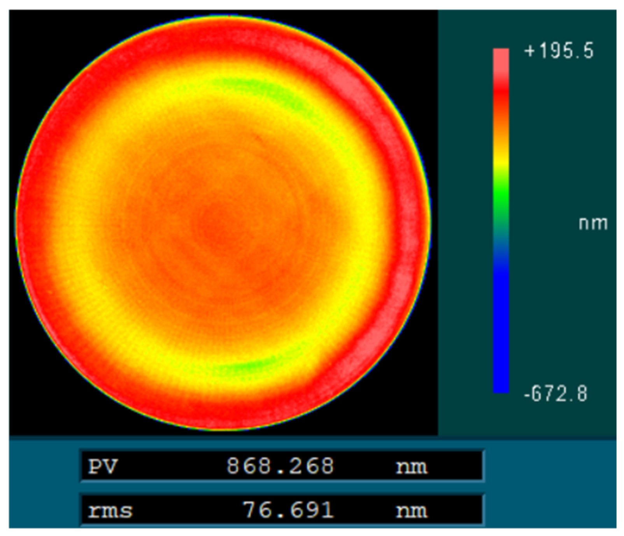
Task: Click the rms label
Action: click(x=110, y=511)
